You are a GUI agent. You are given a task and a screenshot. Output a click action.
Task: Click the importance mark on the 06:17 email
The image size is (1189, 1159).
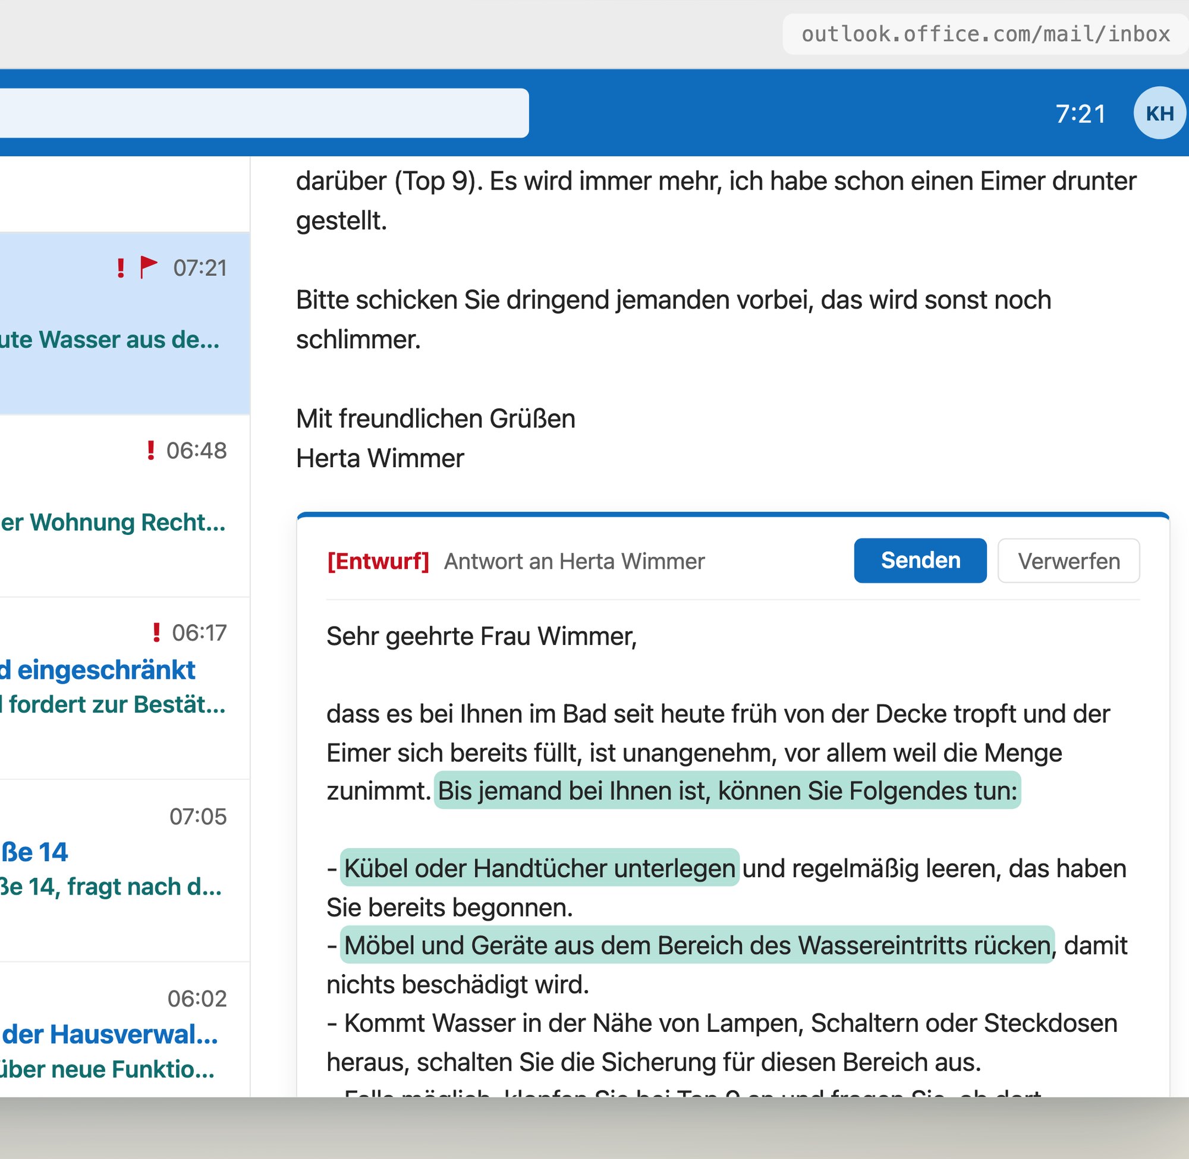(x=156, y=632)
